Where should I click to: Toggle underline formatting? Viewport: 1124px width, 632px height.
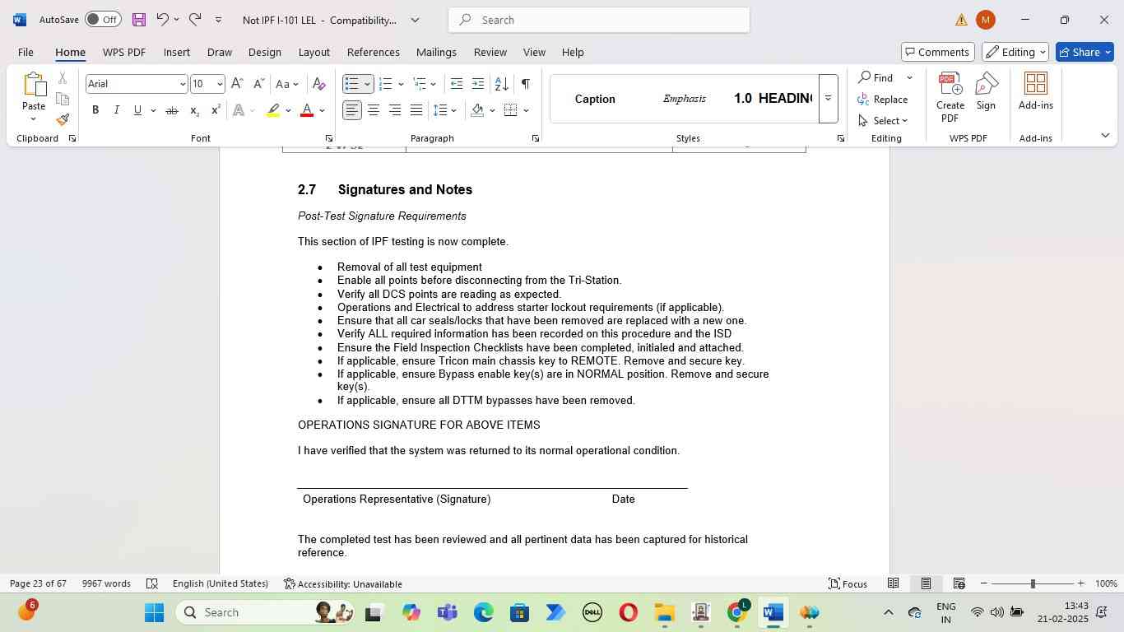(x=137, y=110)
